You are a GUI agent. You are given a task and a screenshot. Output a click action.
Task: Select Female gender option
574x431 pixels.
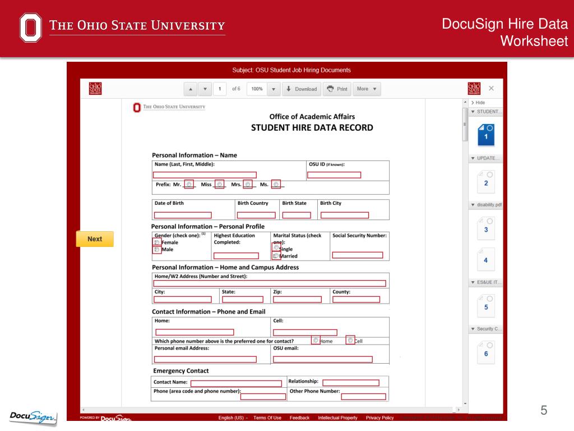[x=157, y=242]
